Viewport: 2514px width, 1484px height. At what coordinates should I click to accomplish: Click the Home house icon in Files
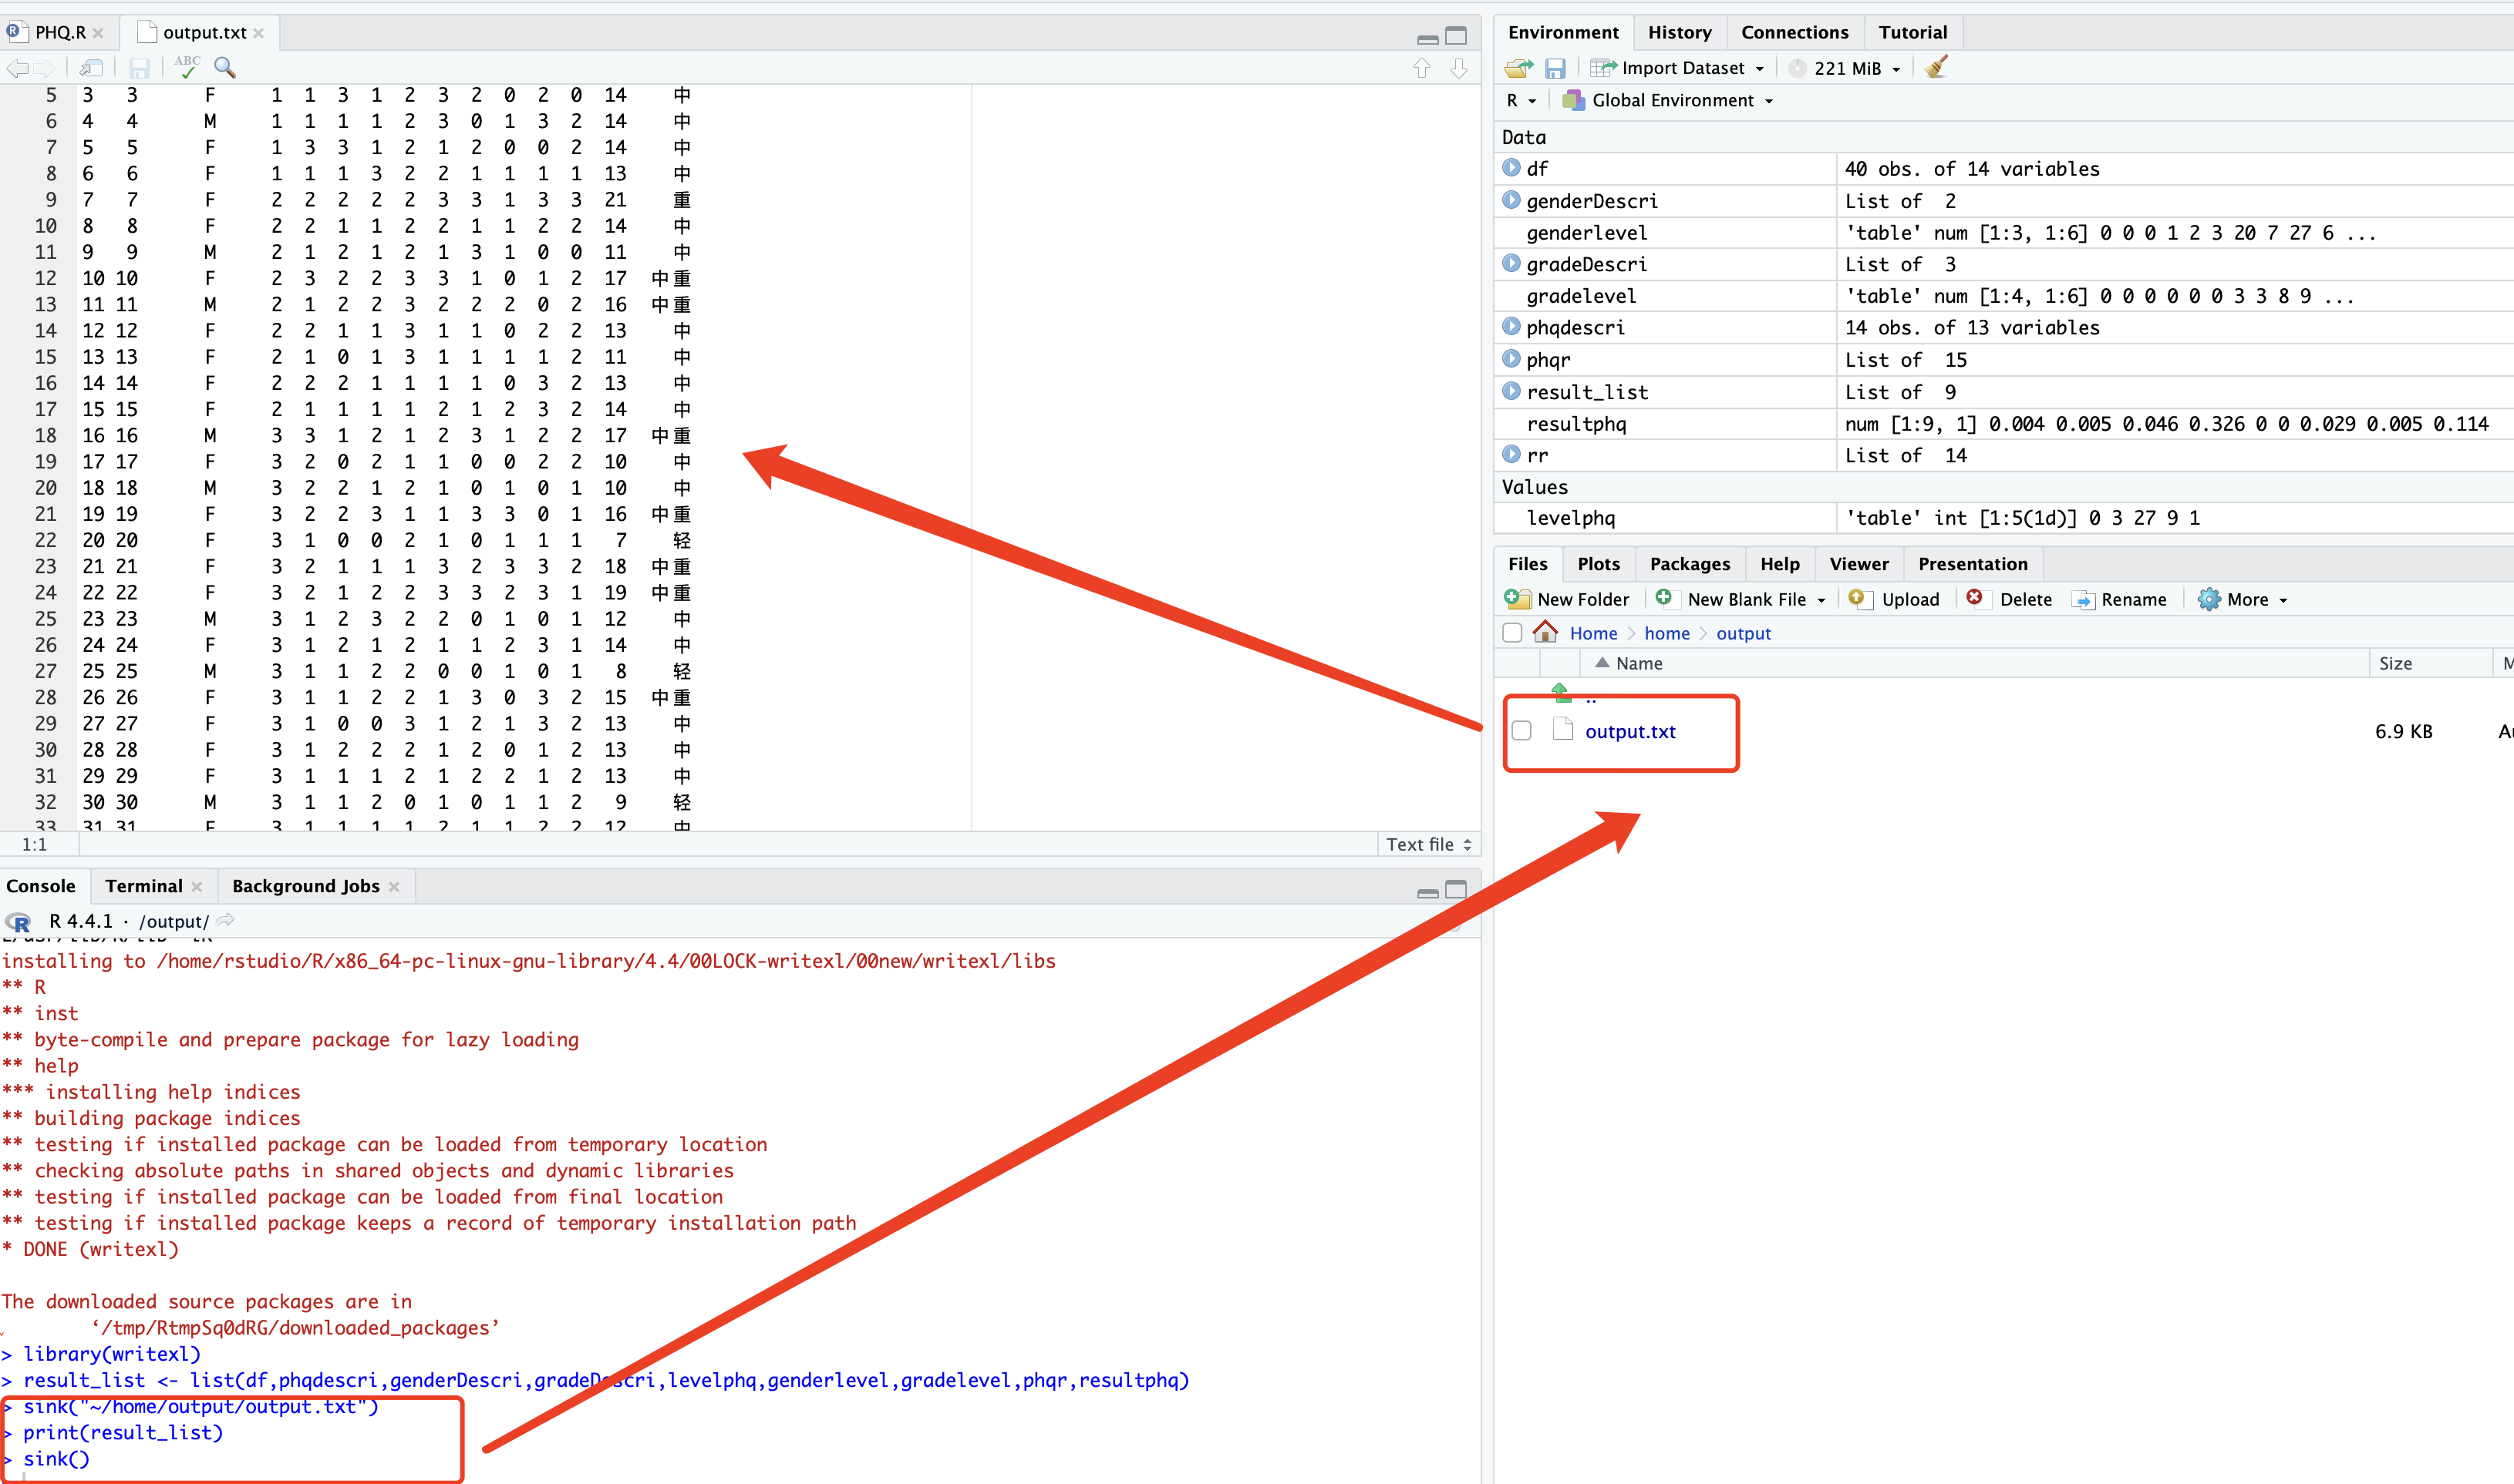tap(1545, 632)
